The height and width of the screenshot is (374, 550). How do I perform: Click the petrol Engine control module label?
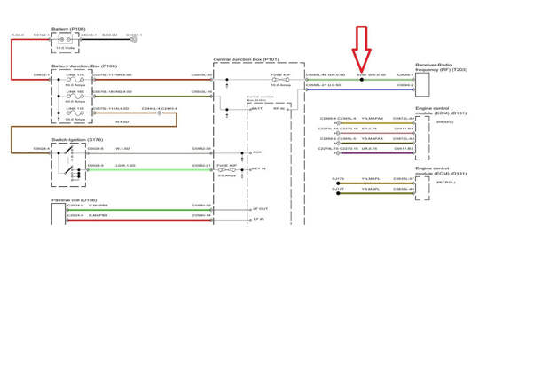(x=441, y=171)
